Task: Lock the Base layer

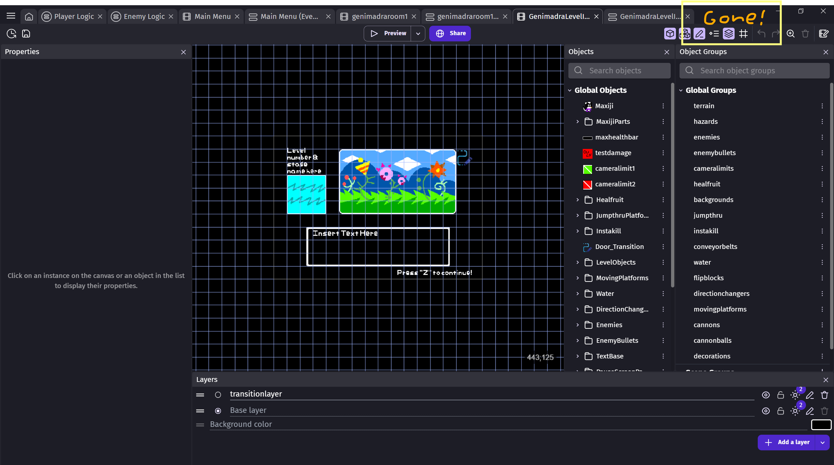Action: tap(781, 411)
